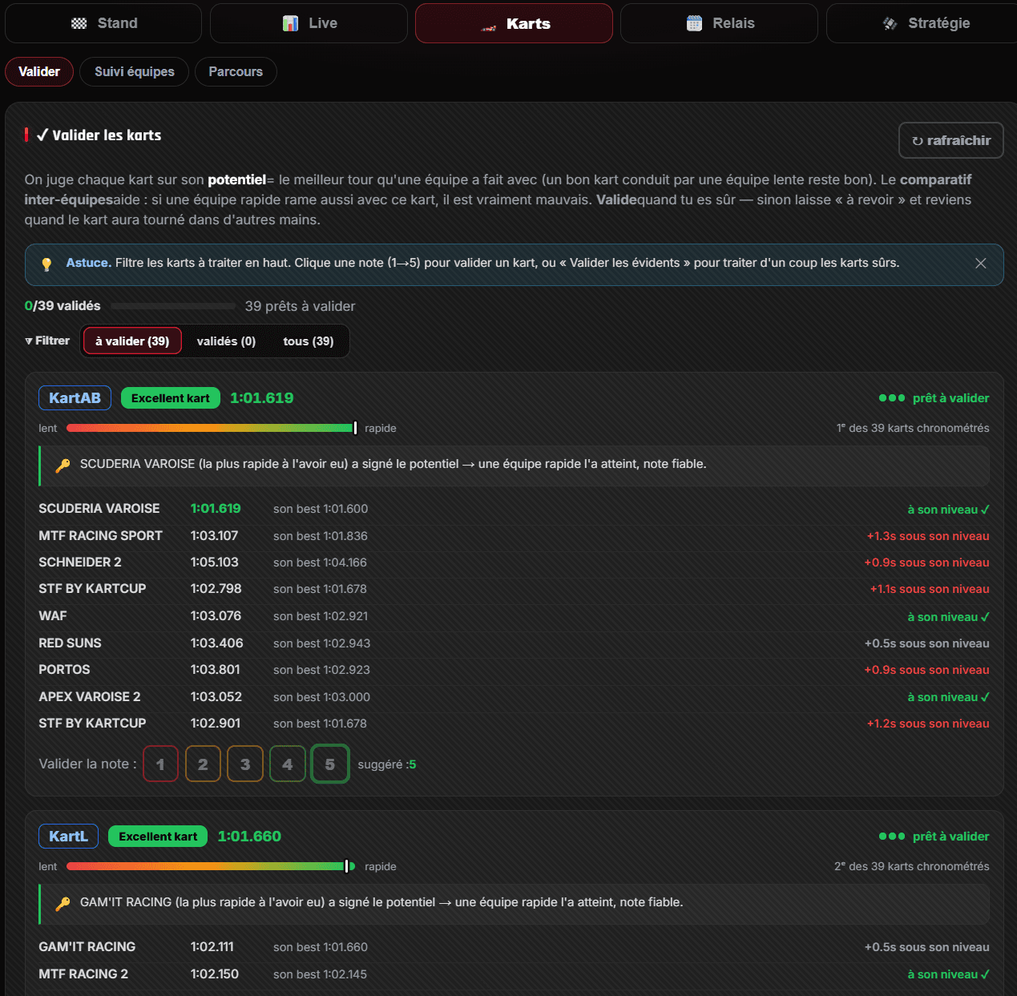Validate KartAB with note 3
This screenshot has height=996, width=1017.
(245, 764)
